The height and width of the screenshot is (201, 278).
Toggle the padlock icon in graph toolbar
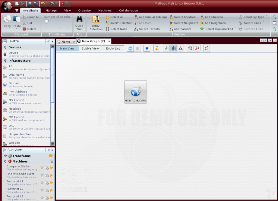click(157, 48)
